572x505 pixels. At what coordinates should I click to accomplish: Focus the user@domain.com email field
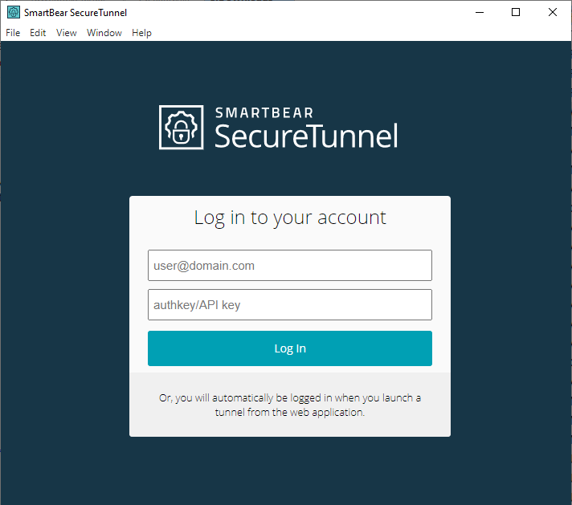click(x=290, y=266)
